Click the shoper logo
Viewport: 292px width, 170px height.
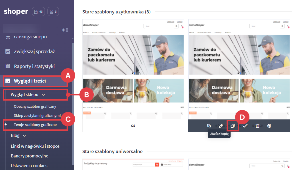pyautogui.click(x=16, y=11)
